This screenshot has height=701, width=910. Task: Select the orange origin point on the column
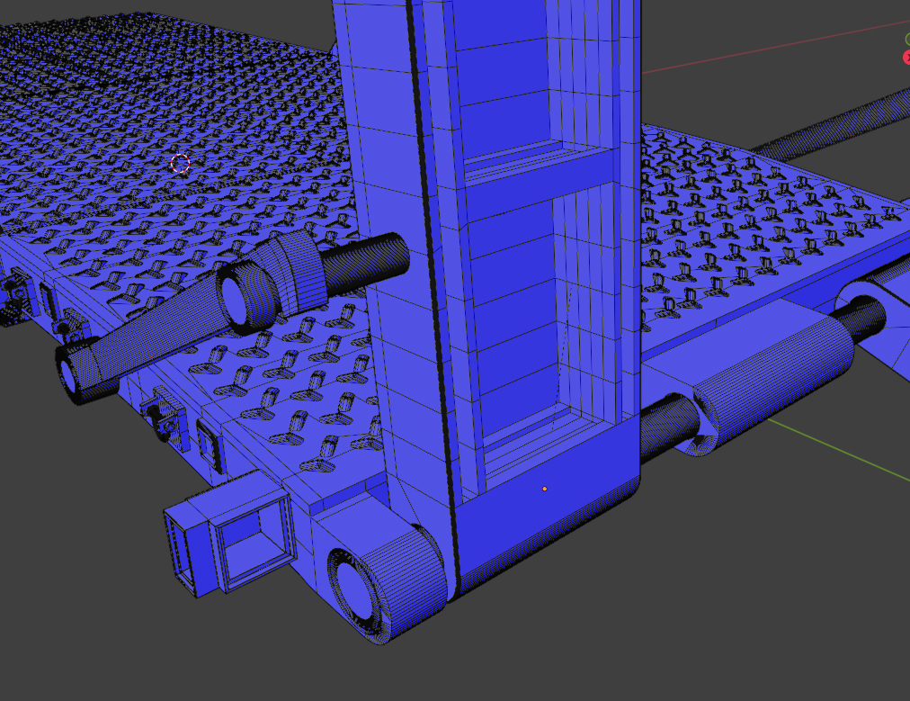[x=544, y=489]
